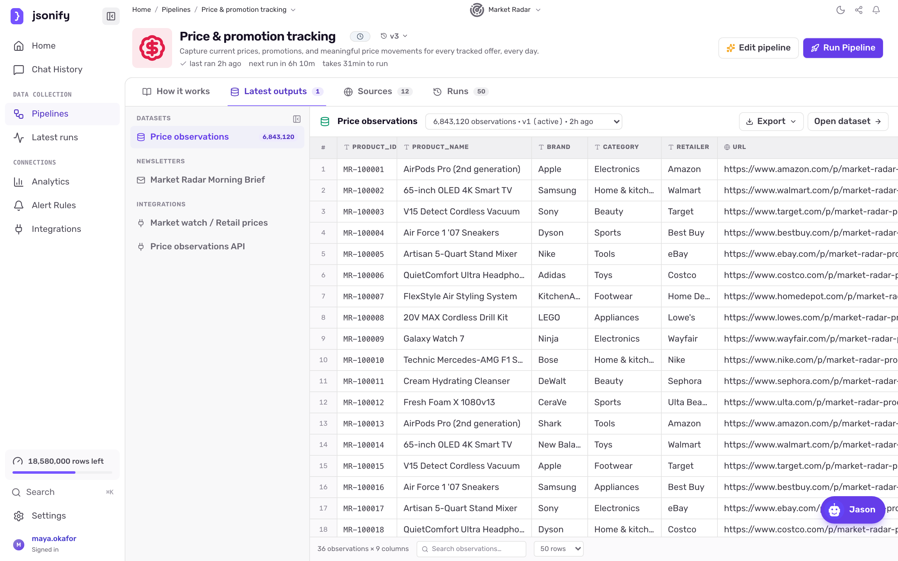Screen dimensions: 898x561
Task: Click Edit pipeline button
Action: click(759, 48)
